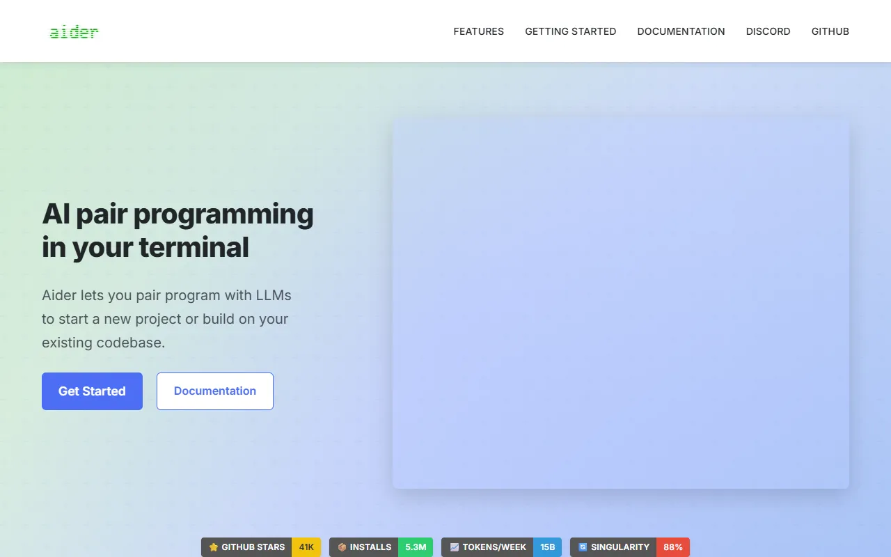
Task: Click the refresh icon on Singularity badge
Action: (583, 547)
